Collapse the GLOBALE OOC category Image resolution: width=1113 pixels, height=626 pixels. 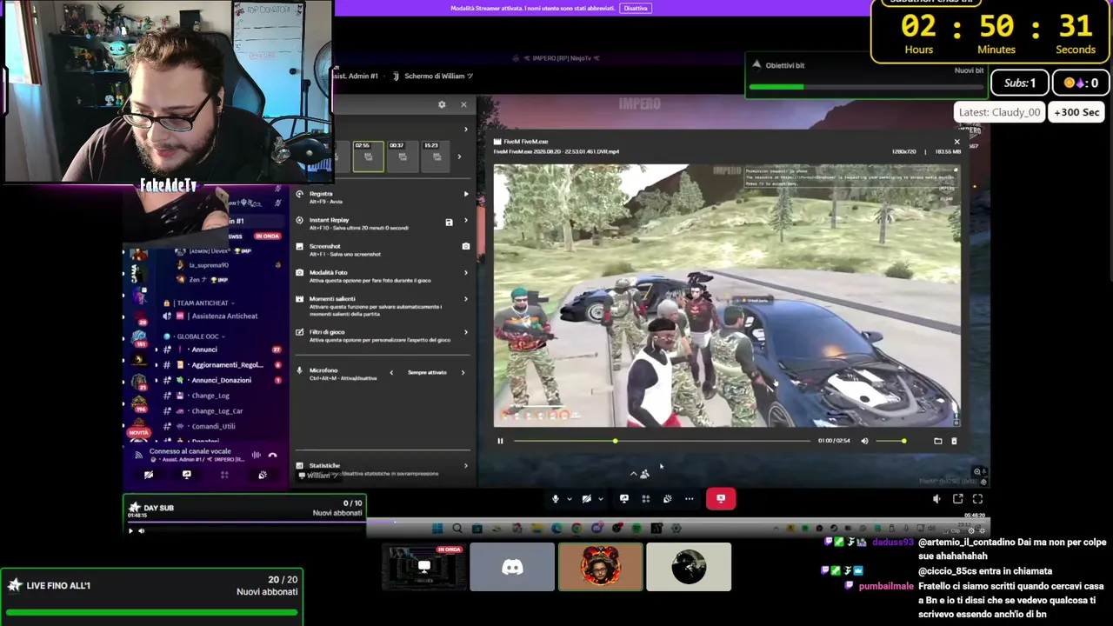coord(198,336)
